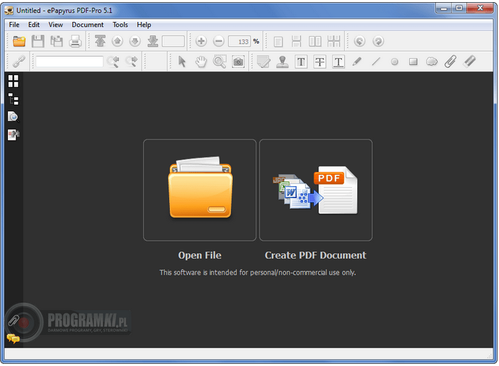Click the Create PDF Document text label
This screenshot has width=499, height=366.
tap(316, 256)
